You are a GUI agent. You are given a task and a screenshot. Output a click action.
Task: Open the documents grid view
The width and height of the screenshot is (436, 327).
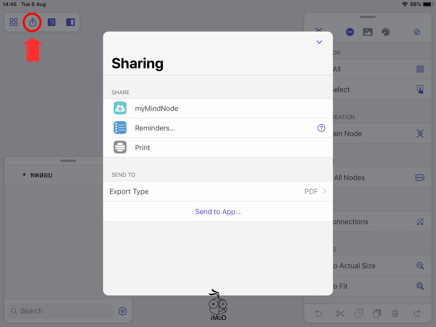tap(14, 22)
